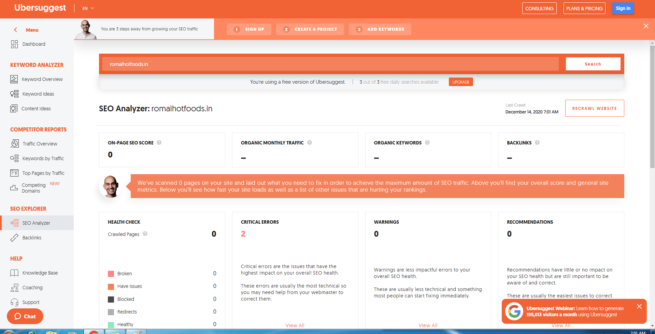Click Recrawl Website button
The height and width of the screenshot is (334, 655).
595,108
